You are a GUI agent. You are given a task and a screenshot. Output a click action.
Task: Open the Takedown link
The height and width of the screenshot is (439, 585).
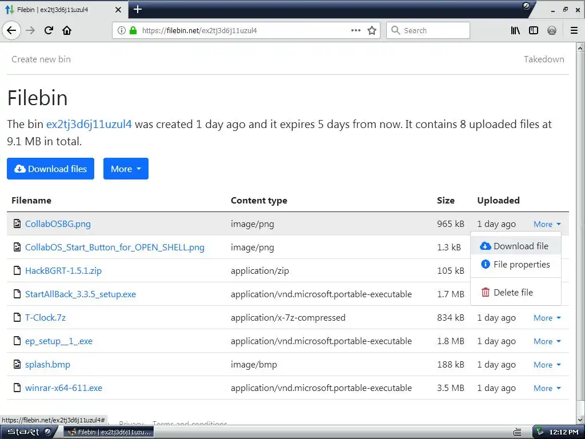point(544,59)
